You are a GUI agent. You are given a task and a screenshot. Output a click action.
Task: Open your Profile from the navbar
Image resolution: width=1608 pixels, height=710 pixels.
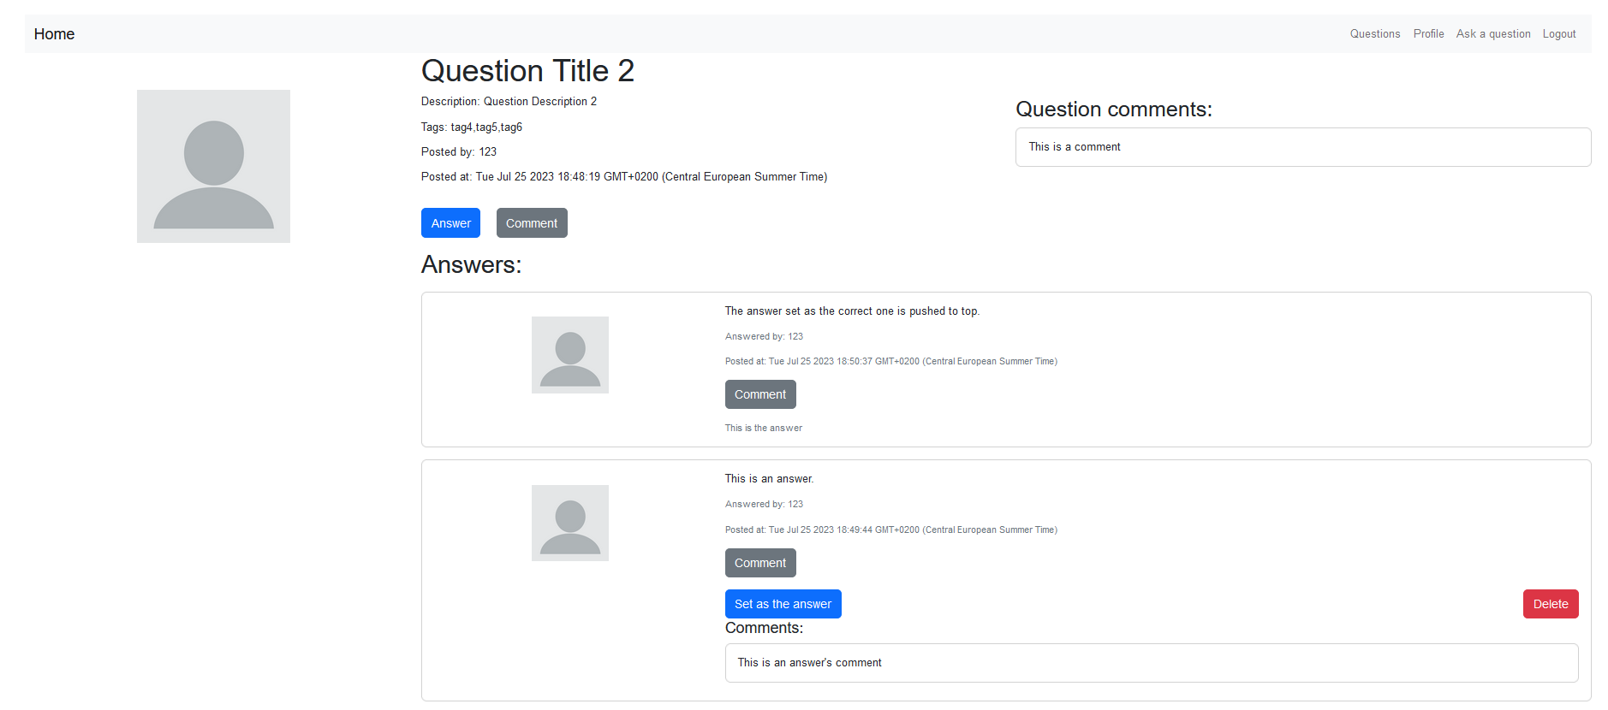click(1428, 33)
